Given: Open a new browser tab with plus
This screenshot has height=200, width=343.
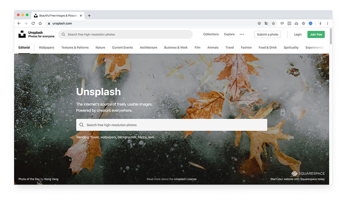Looking at the screenshot, I should point(89,15).
